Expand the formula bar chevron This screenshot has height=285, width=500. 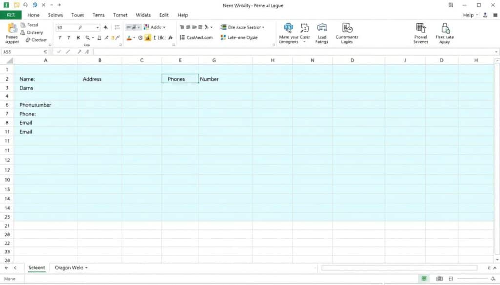496,52
